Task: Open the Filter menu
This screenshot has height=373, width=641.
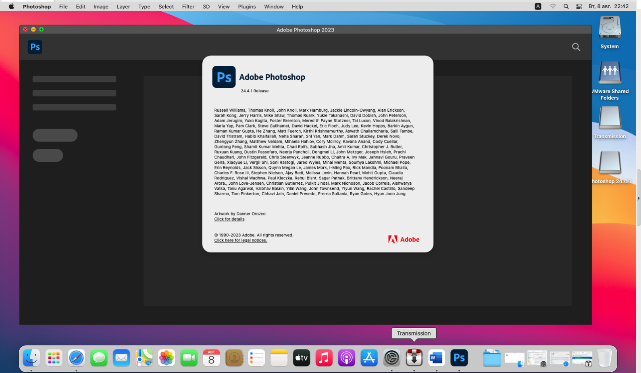Action: pos(188,6)
